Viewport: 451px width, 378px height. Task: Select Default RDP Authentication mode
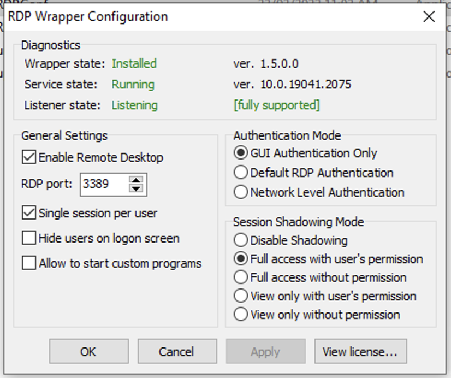point(240,173)
